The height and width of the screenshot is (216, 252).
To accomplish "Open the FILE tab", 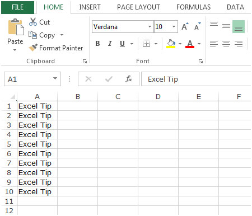I will click(18, 7).
